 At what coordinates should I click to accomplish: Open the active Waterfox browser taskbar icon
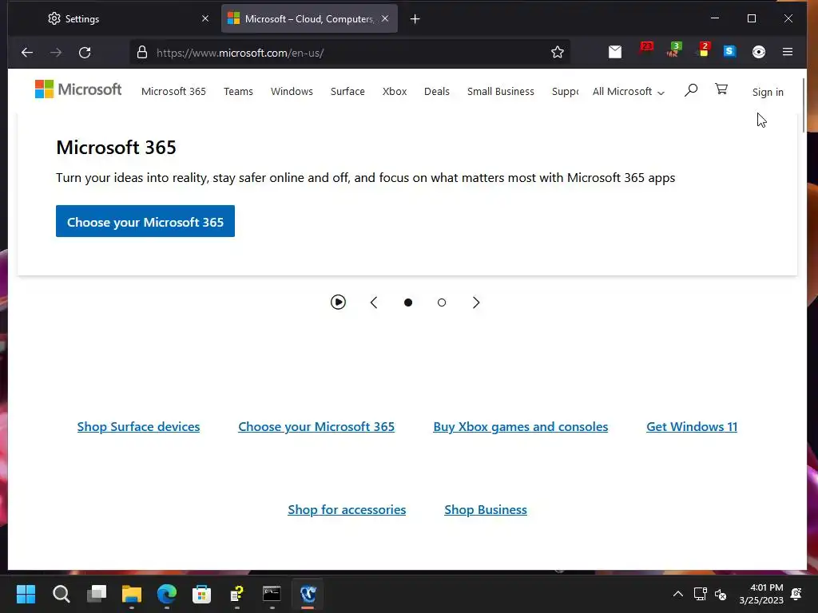[308, 594]
